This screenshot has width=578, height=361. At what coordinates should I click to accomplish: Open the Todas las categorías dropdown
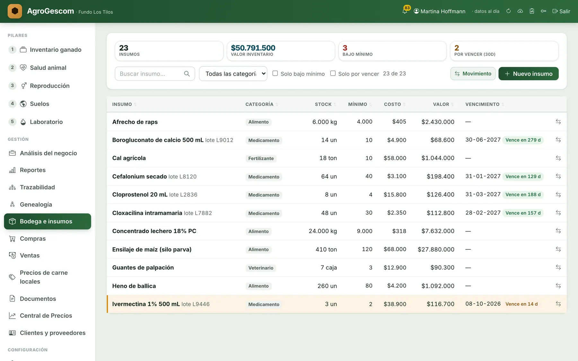click(x=233, y=73)
